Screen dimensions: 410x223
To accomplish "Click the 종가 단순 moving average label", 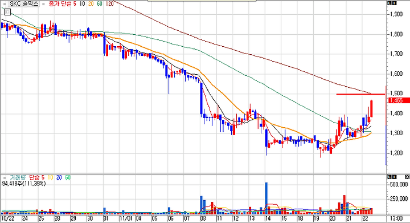I will (x=60, y=4).
